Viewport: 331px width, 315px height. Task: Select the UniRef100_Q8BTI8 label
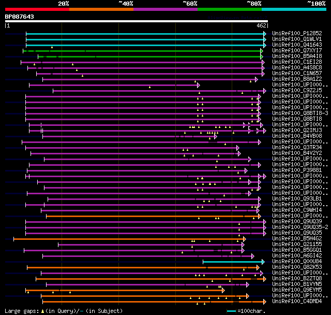coord(297,119)
